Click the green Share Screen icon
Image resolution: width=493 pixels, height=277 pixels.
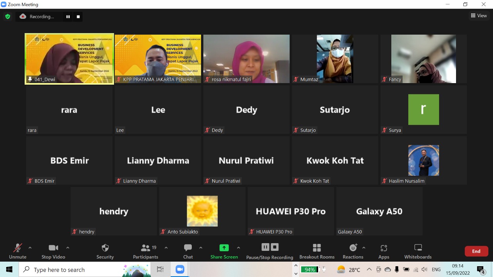tap(224, 248)
